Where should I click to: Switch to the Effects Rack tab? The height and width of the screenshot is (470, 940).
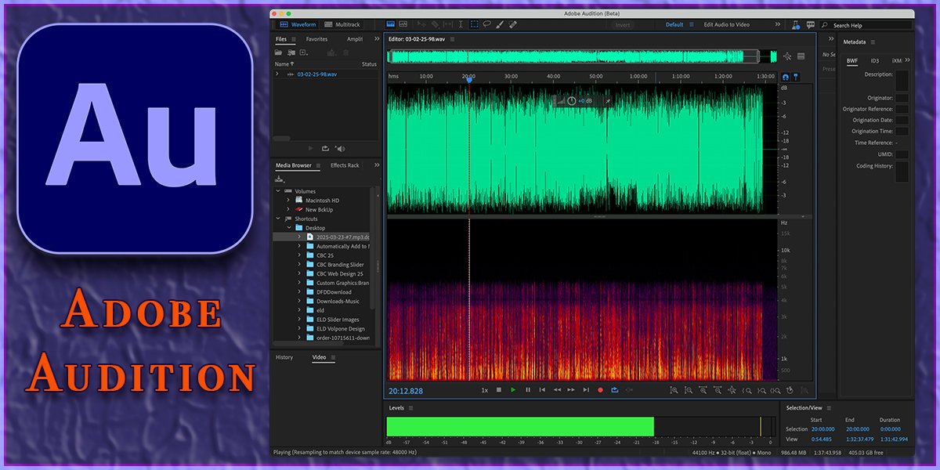[x=345, y=165]
